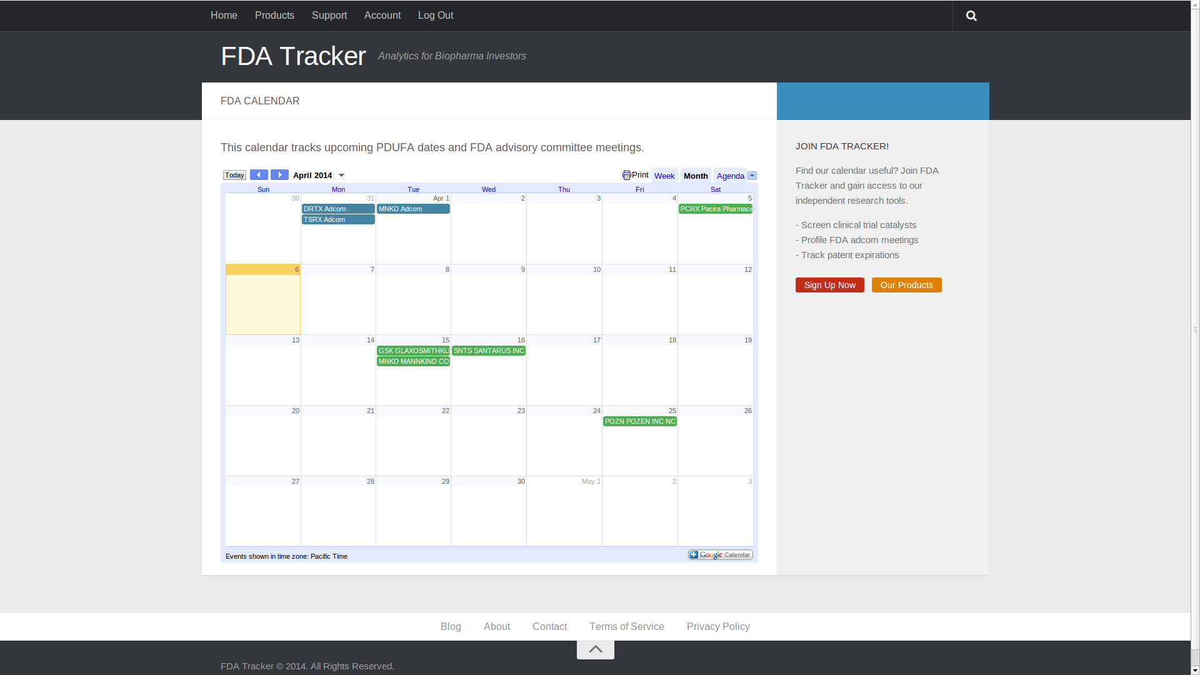Select date 25 in calendar
The image size is (1200, 675).
click(672, 411)
